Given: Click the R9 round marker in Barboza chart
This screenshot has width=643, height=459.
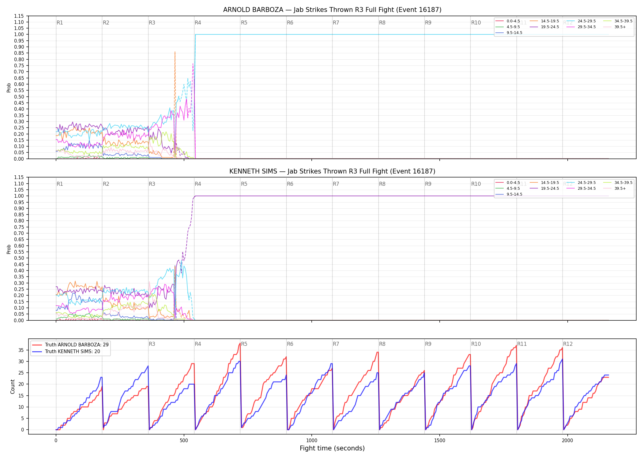Looking at the screenshot, I should click(428, 23).
